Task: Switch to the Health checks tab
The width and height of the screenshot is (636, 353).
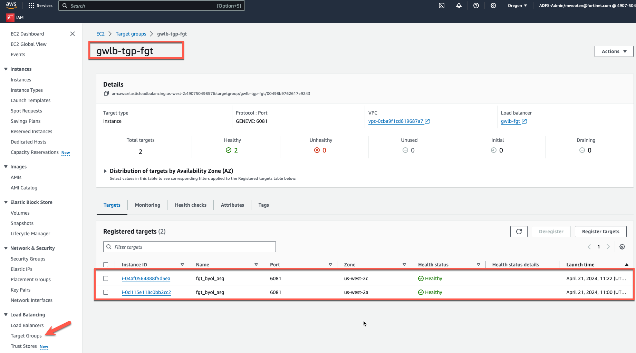Action: (191, 205)
